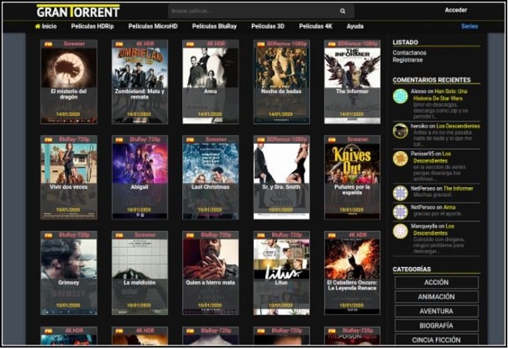Select the Cincia Ficción category button
Screen dimensions: 508x349
point(436,340)
